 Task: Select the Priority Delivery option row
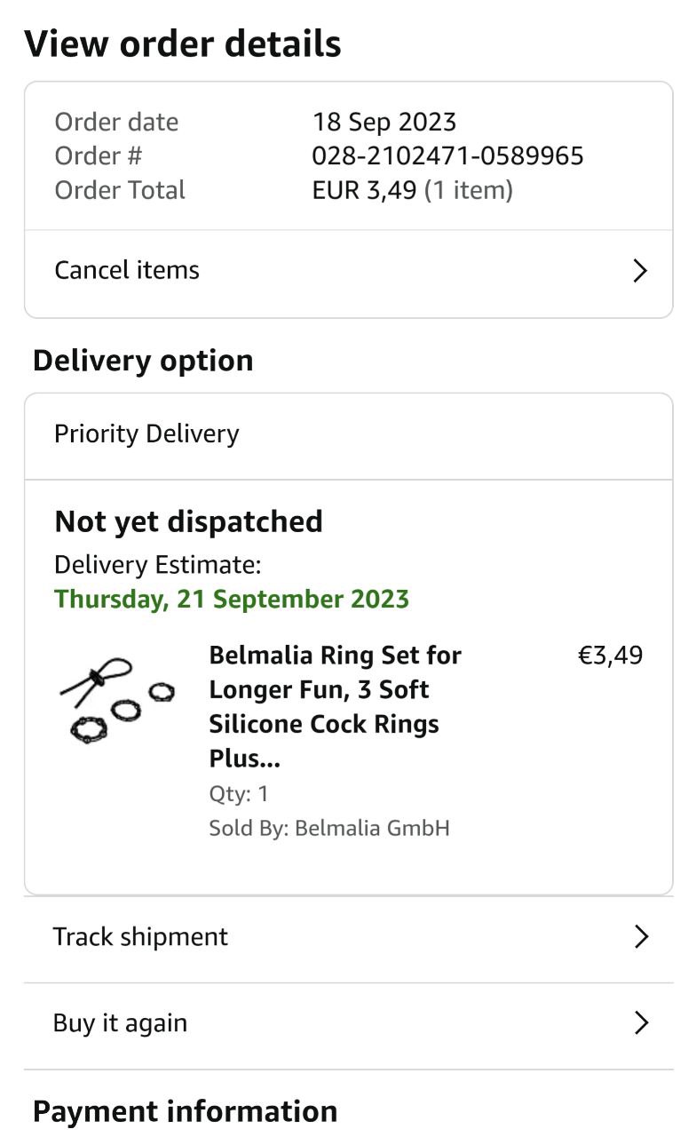pyautogui.click(x=146, y=434)
